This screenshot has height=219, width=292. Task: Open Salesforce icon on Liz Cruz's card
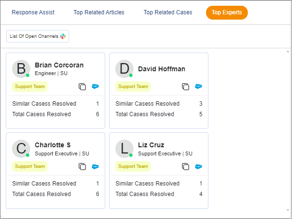pyautogui.click(x=198, y=166)
